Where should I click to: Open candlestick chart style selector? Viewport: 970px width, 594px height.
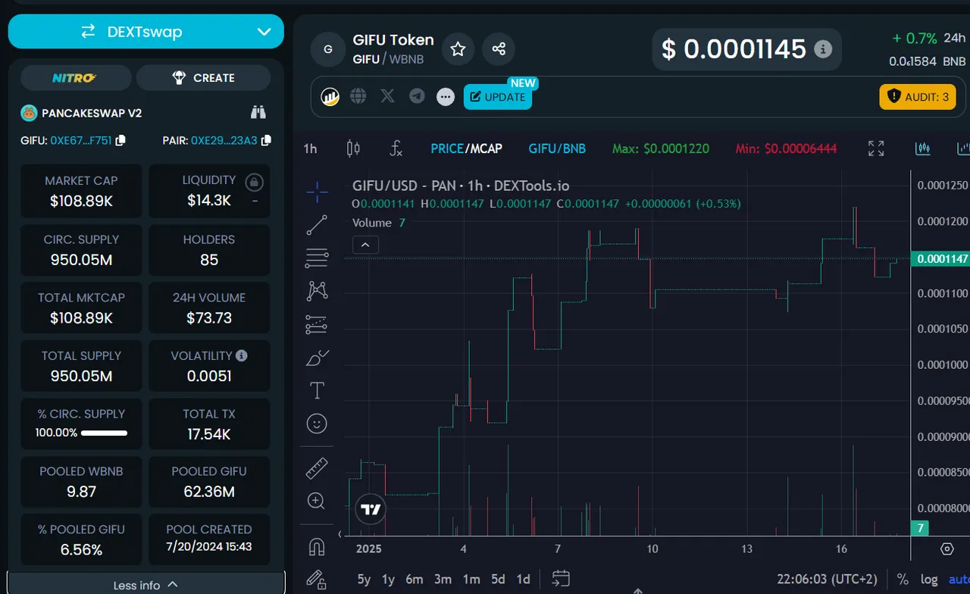point(353,148)
